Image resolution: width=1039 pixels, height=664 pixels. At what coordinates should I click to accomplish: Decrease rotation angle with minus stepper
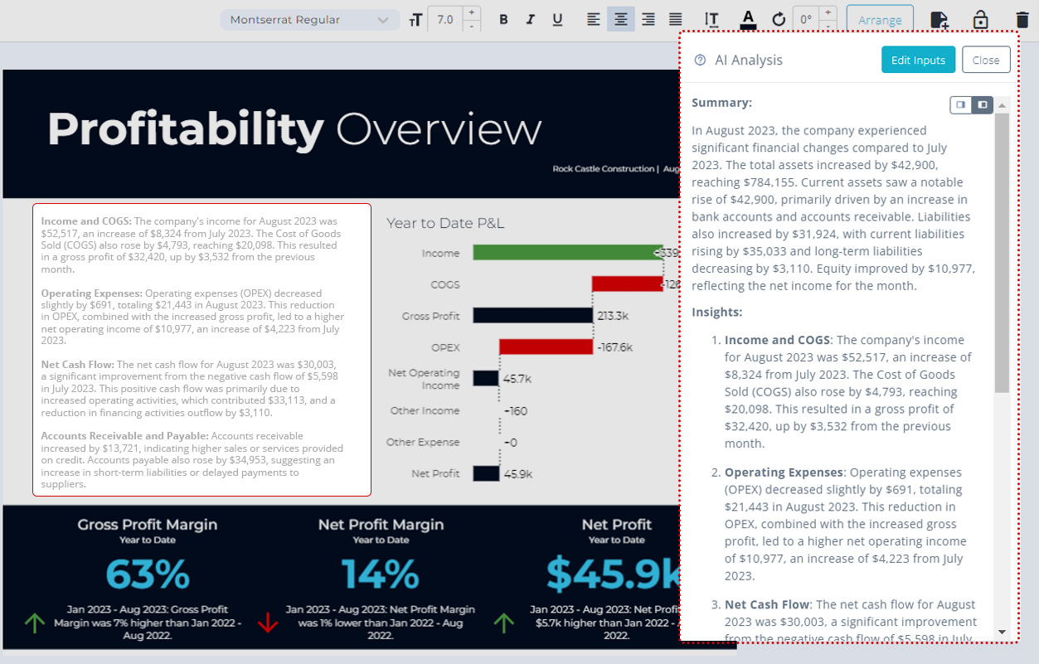[x=828, y=27]
